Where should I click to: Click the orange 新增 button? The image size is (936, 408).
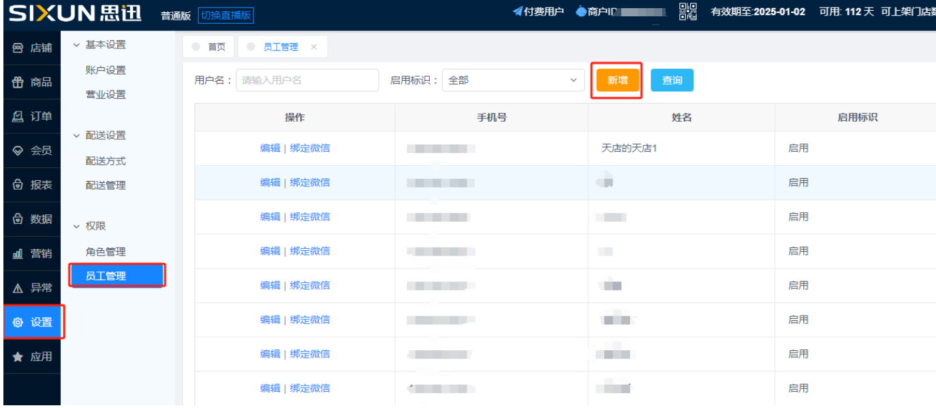617,80
